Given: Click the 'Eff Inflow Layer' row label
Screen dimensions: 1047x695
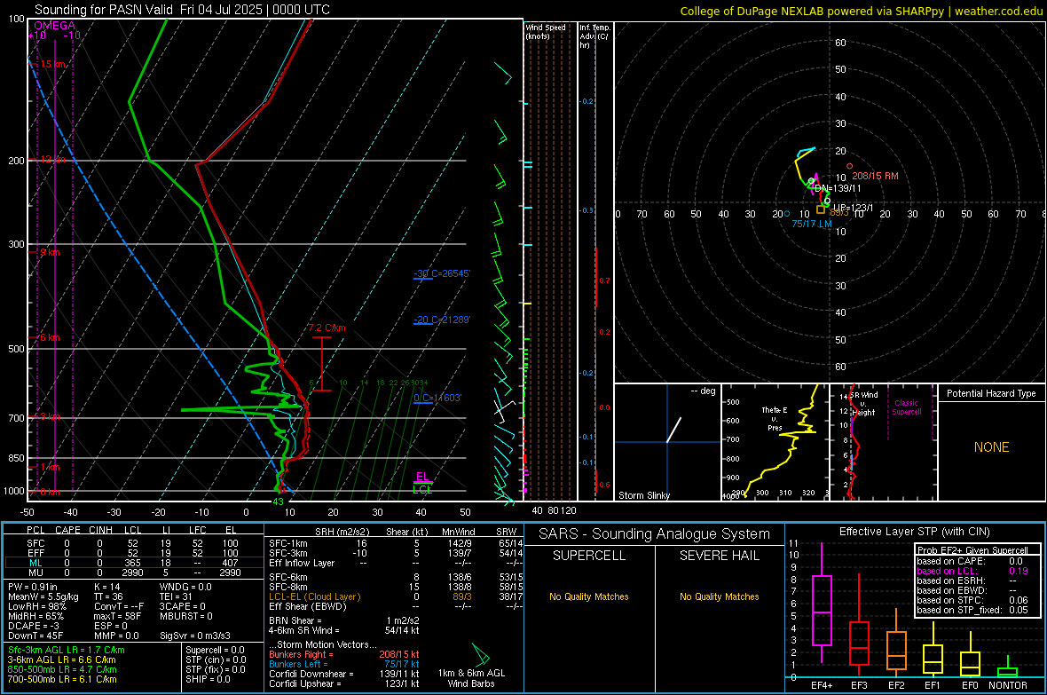Looking at the screenshot, I should tap(302, 563).
